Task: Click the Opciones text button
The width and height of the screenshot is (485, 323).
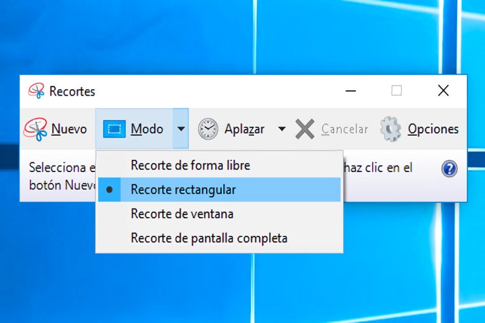Action: (x=433, y=129)
